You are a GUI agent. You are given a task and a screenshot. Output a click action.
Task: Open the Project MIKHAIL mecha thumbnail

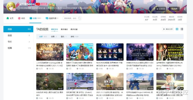click(140, 81)
